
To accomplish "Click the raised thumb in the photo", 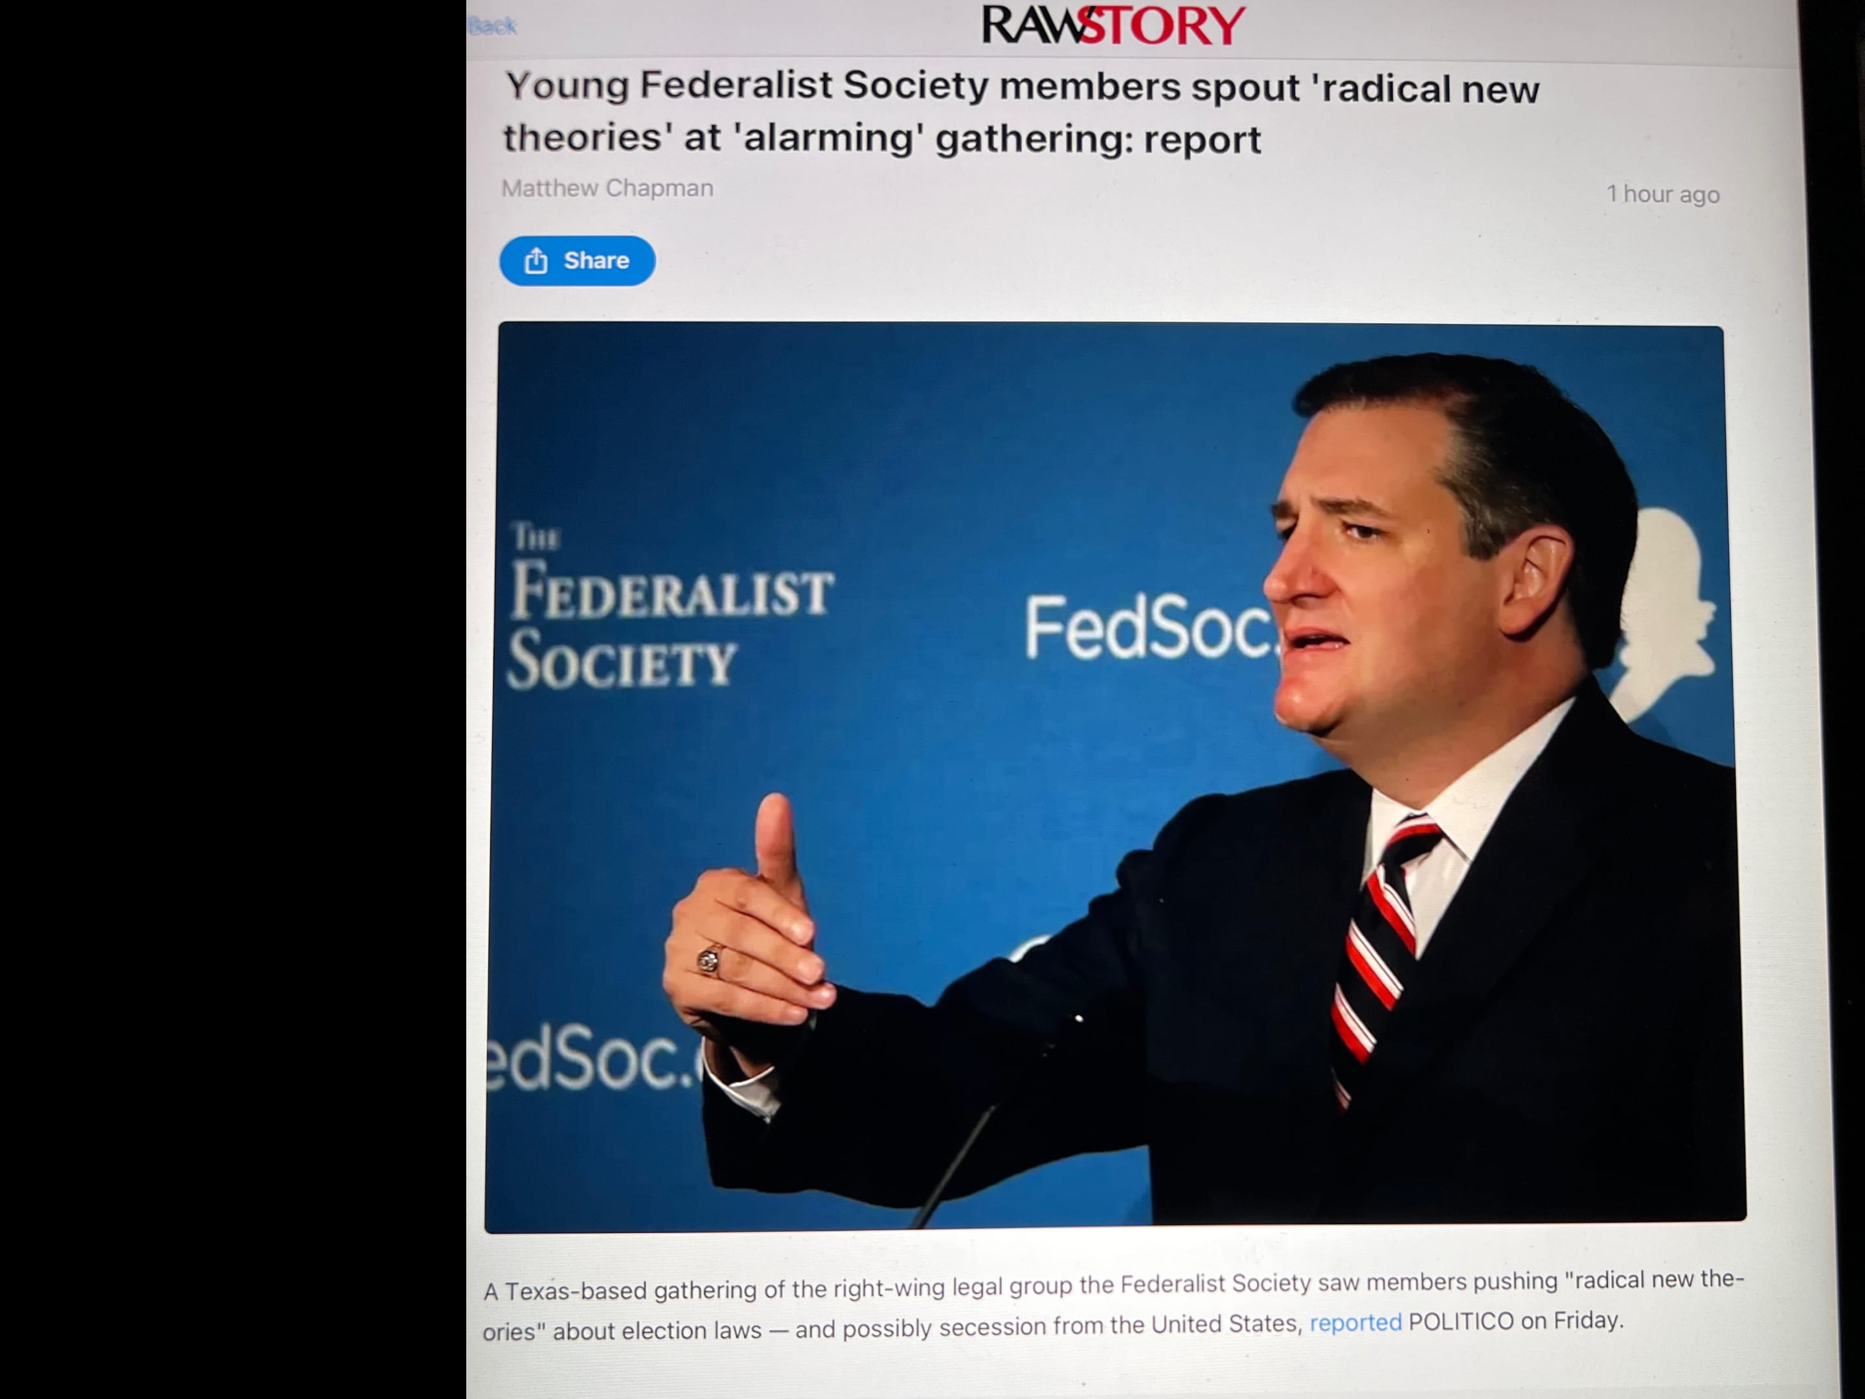I will point(776,843).
